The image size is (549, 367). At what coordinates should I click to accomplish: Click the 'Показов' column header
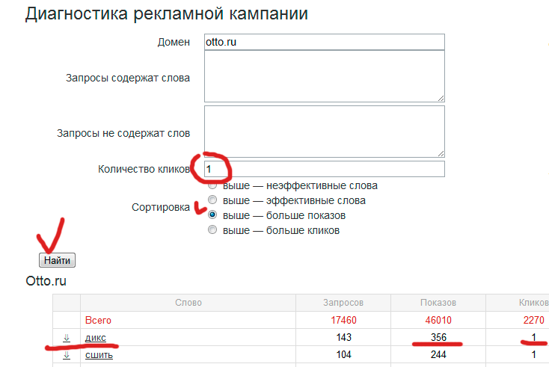pos(438,303)
